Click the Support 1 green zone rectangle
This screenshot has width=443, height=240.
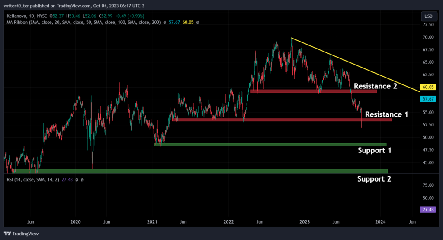[270, 145]
